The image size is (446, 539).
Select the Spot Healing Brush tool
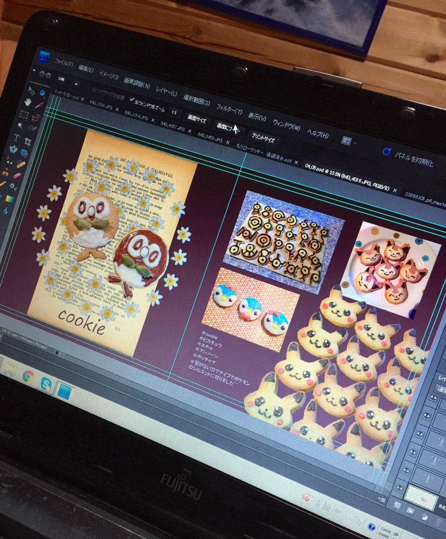(x=21, y=164)
